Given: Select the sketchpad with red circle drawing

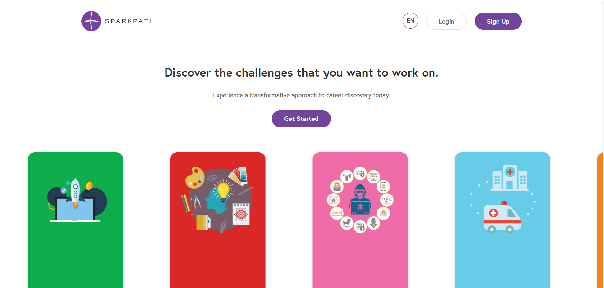Looking at the screenshot, I should pyautogui.click(x=241, y=214).
